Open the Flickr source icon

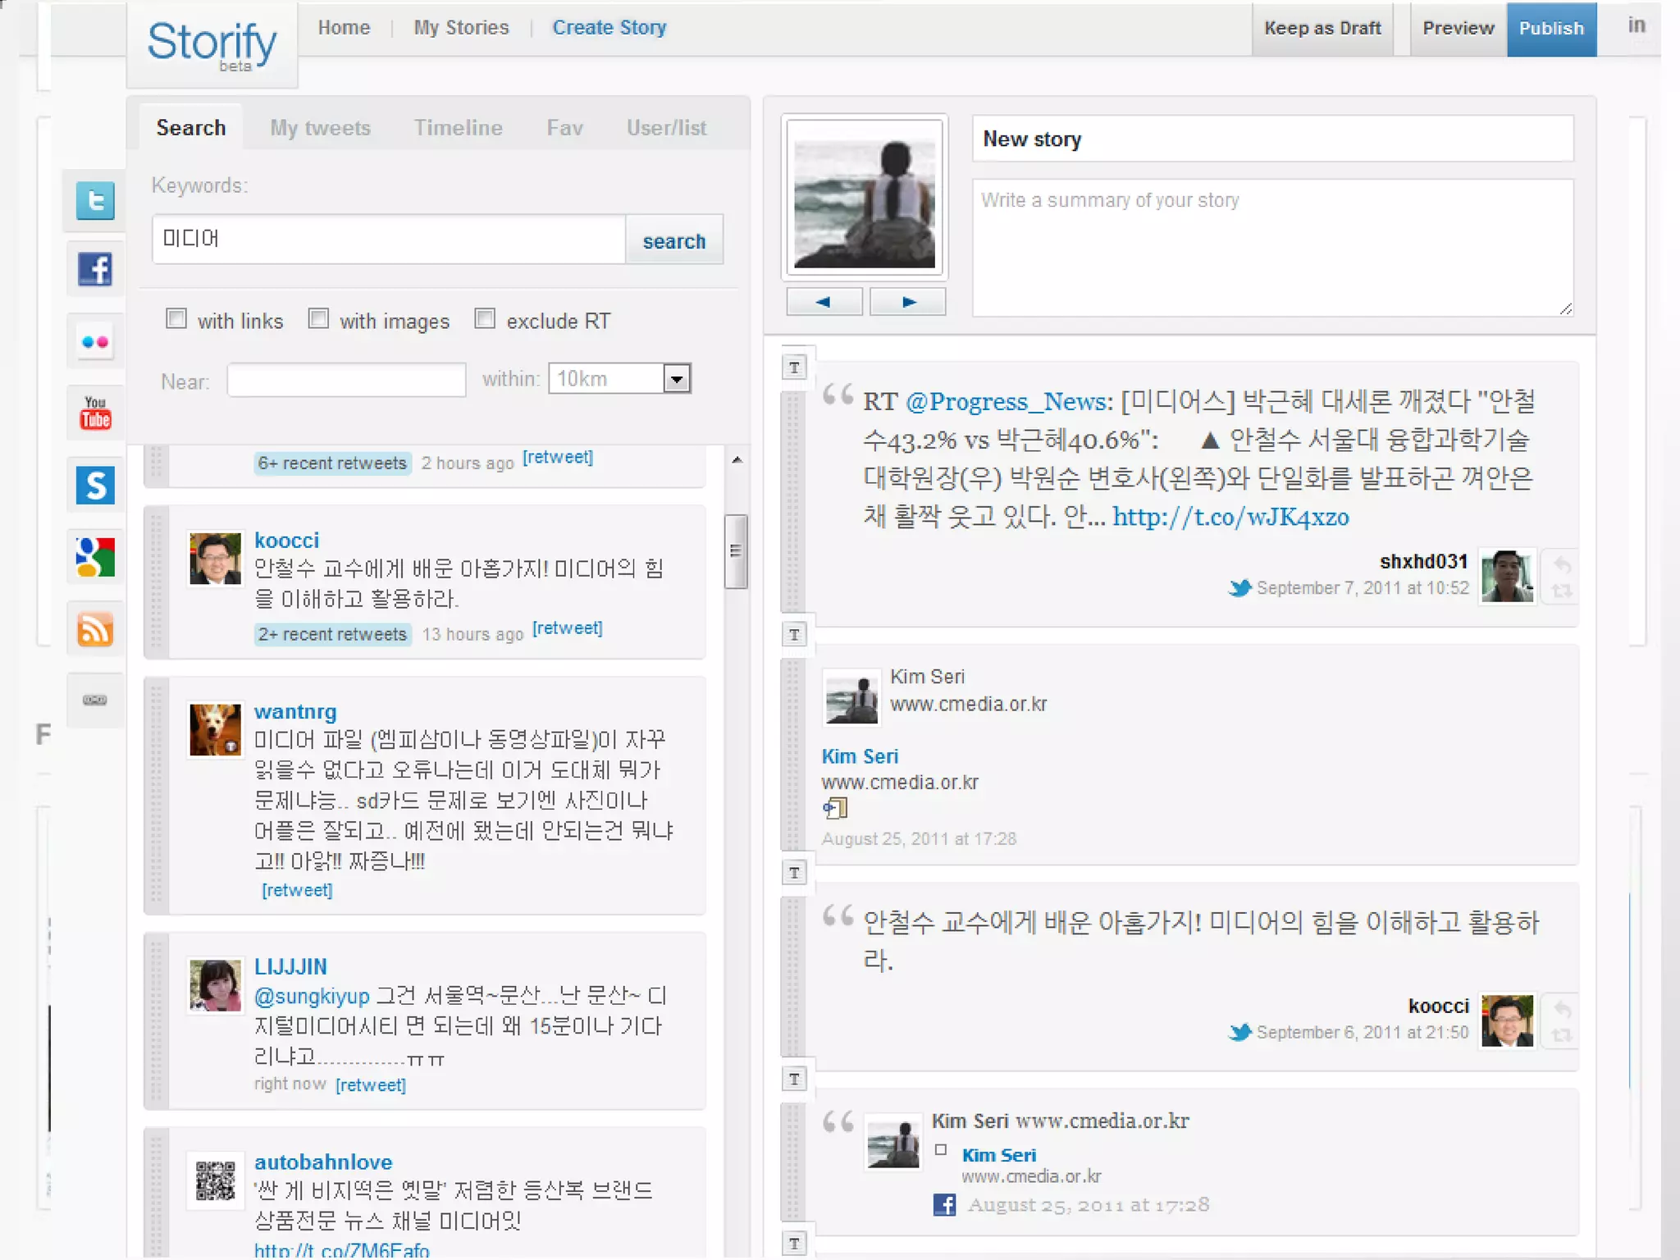click(95, 341)
